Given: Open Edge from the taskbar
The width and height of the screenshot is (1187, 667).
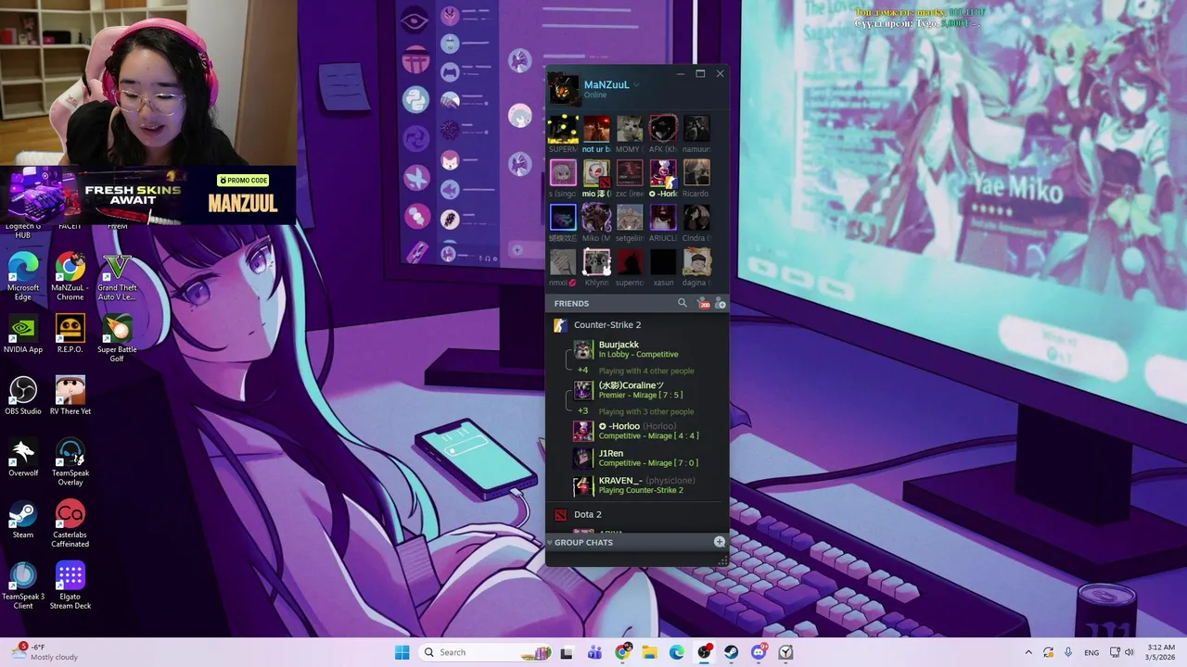Looking at the screenshot, I should [x=677, y=652].
